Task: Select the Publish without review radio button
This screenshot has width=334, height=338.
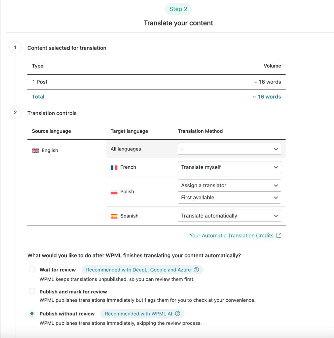Action: pos(32,314)
